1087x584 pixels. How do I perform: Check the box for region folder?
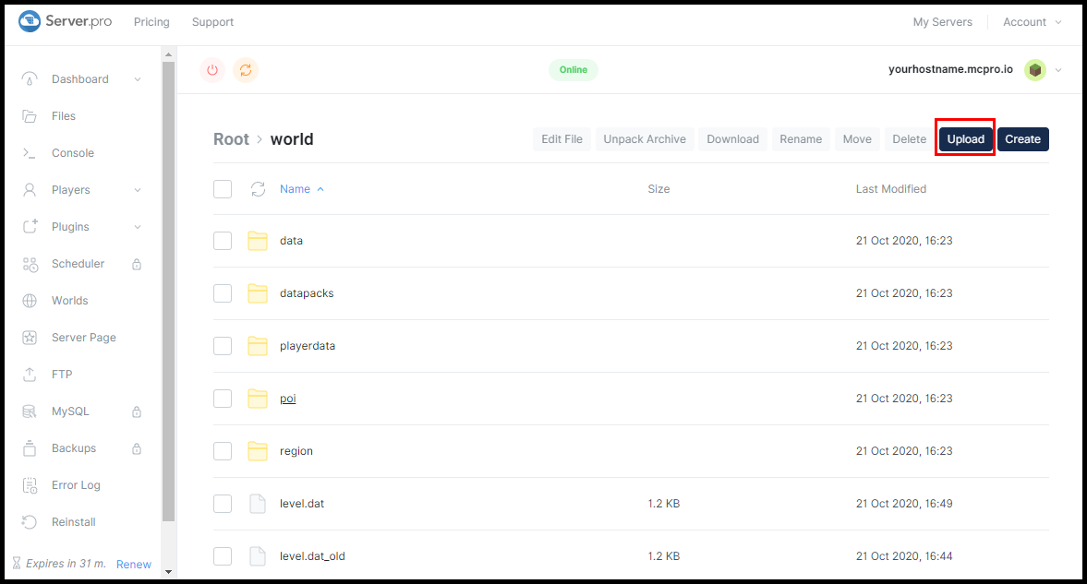pyautogui.click(x=223, y=451)
